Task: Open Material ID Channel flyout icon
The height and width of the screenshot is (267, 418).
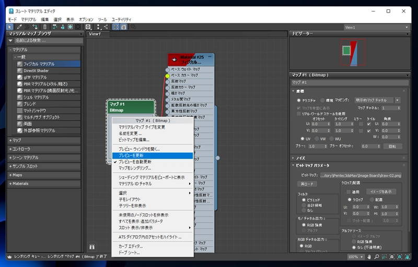Action: tap(88, 27)
